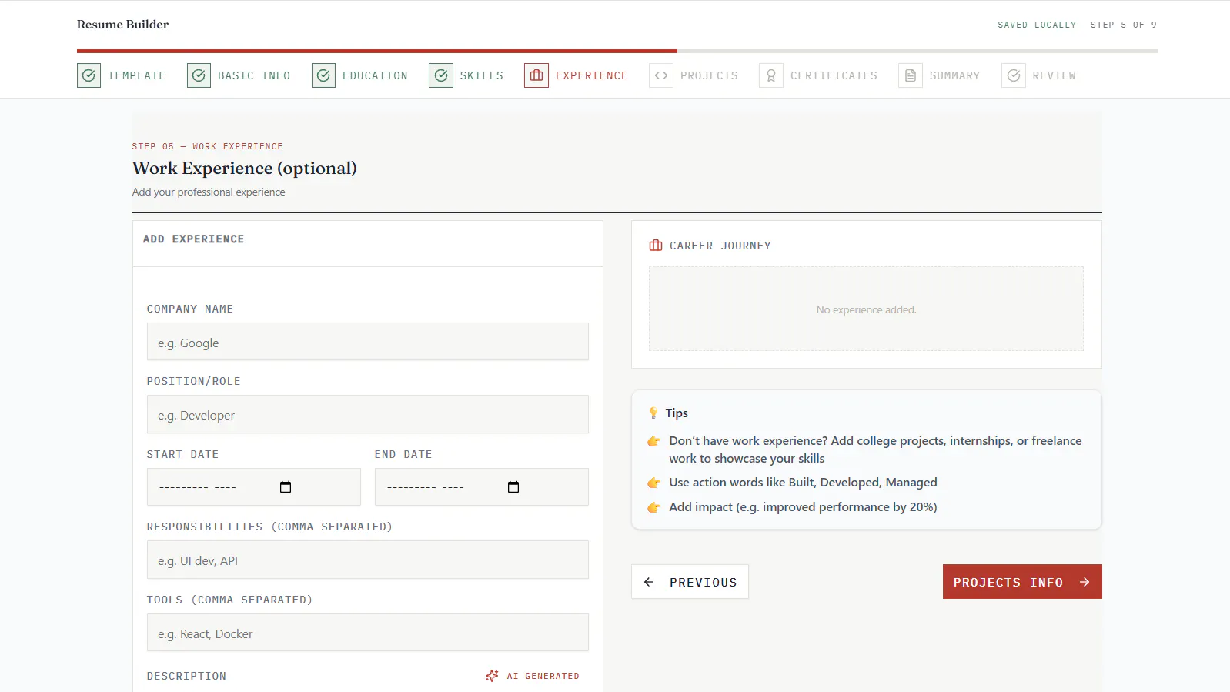The height and width of the screenshot is (692, 1230).
Task: Click the Experience briefcase step icon
Action: tap(536, 75)
